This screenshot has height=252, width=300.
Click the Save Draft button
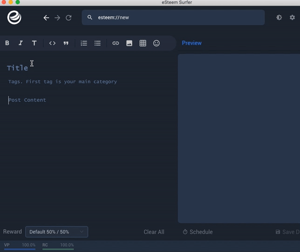[x=287, y=232]
